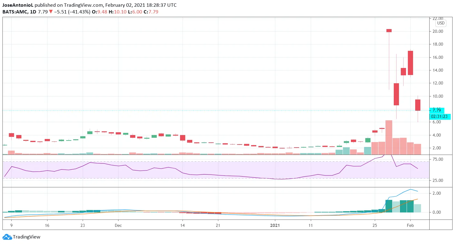Select the Feb label on time axis

(410, 225)
